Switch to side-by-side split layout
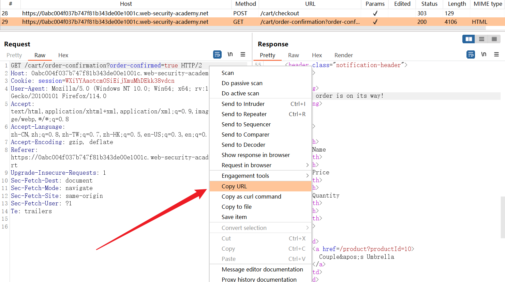 tap(469, 39)
